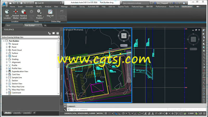Click the WCS button under left ViewCube

124,45
